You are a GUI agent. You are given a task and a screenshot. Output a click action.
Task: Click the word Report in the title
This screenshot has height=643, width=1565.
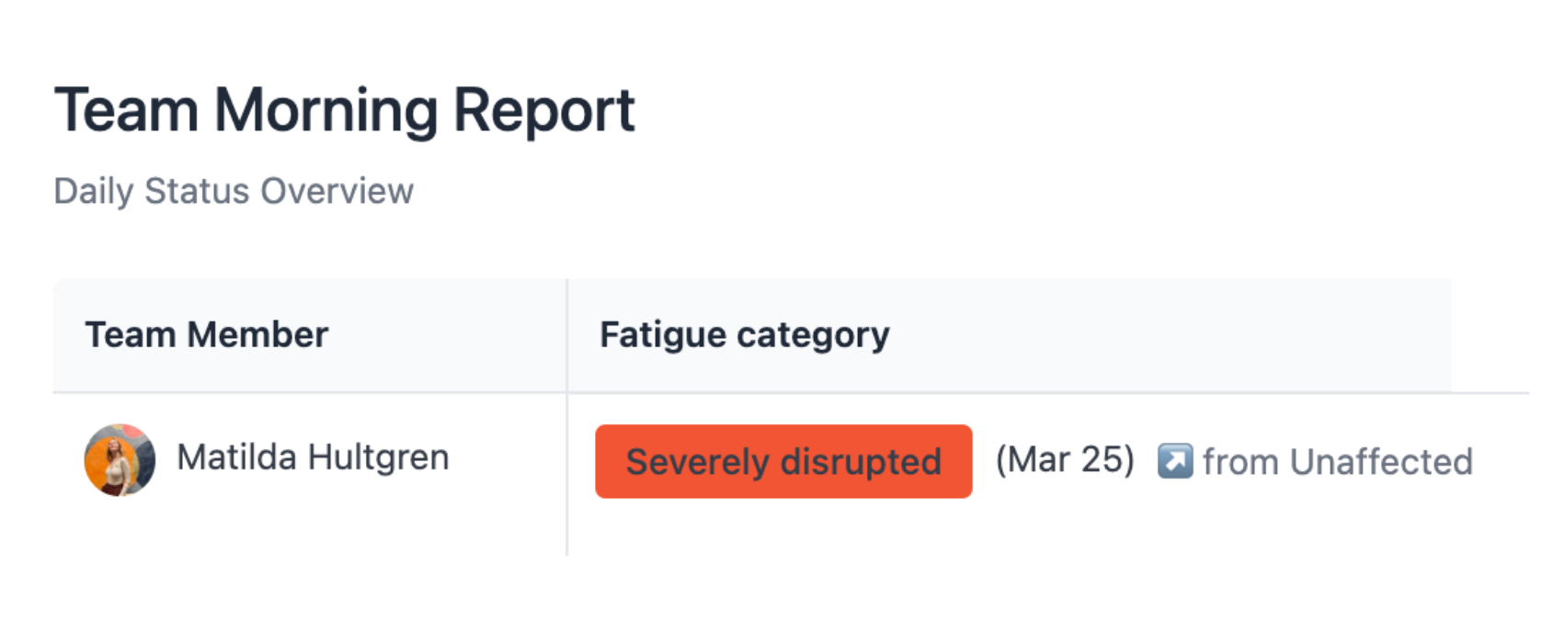544,111
